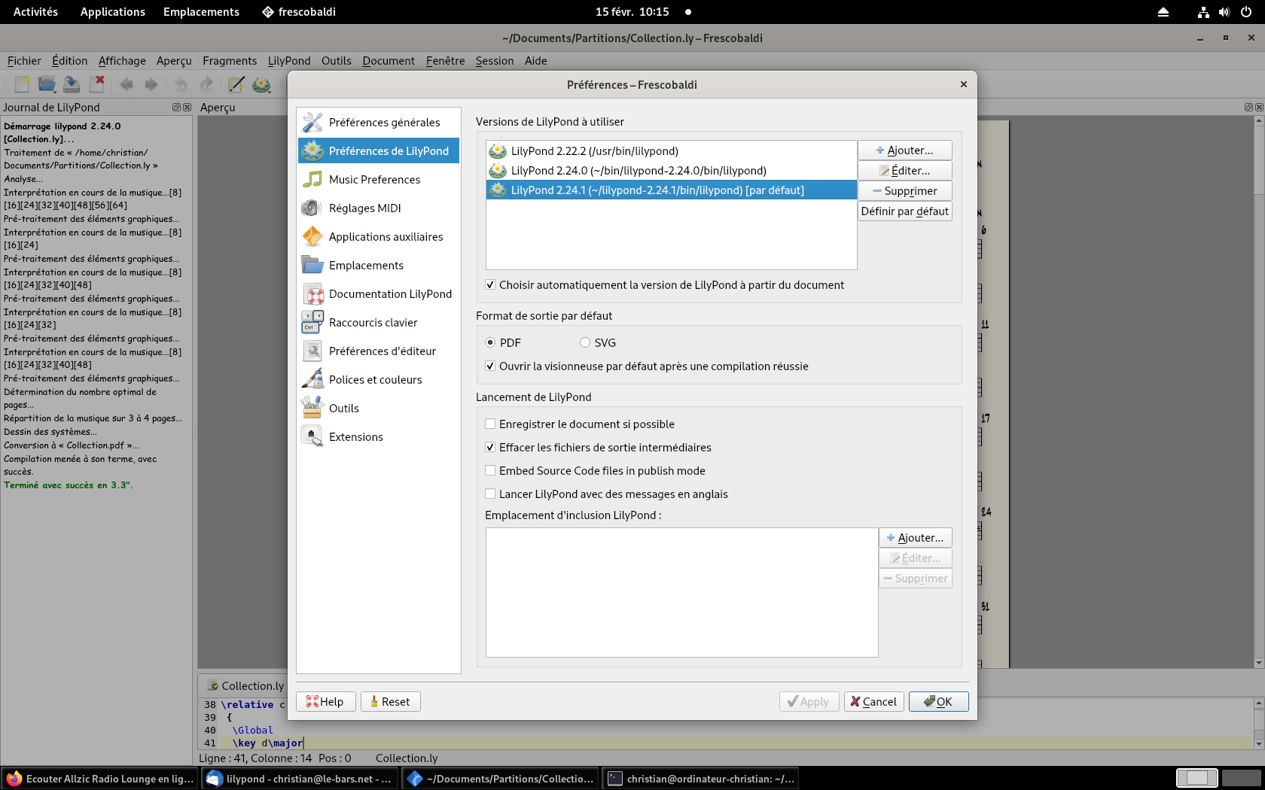This screenshot has height=790, width=1265.
Task: Switch to Firefox Allzic Radio taskbar item
Action: 100,779
